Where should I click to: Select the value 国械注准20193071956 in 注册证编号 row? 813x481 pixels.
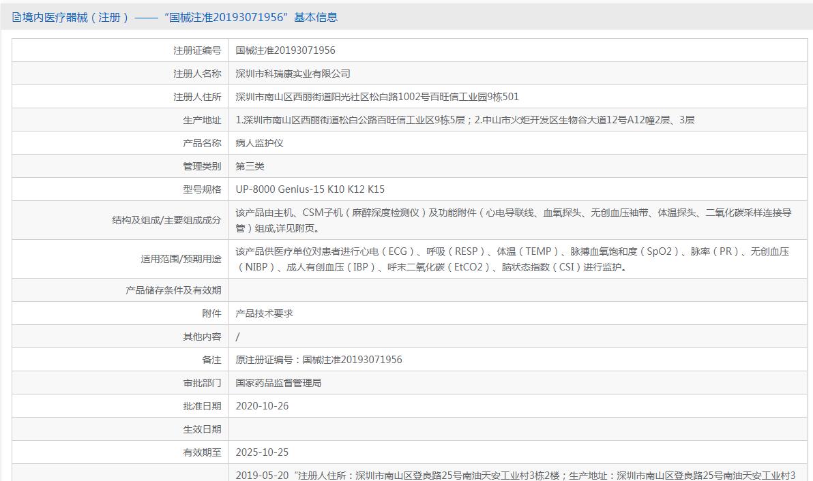point(285,50)
